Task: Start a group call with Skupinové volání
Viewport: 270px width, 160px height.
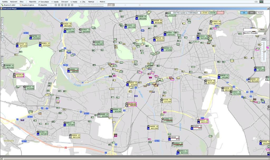Action: pos(8,5)
